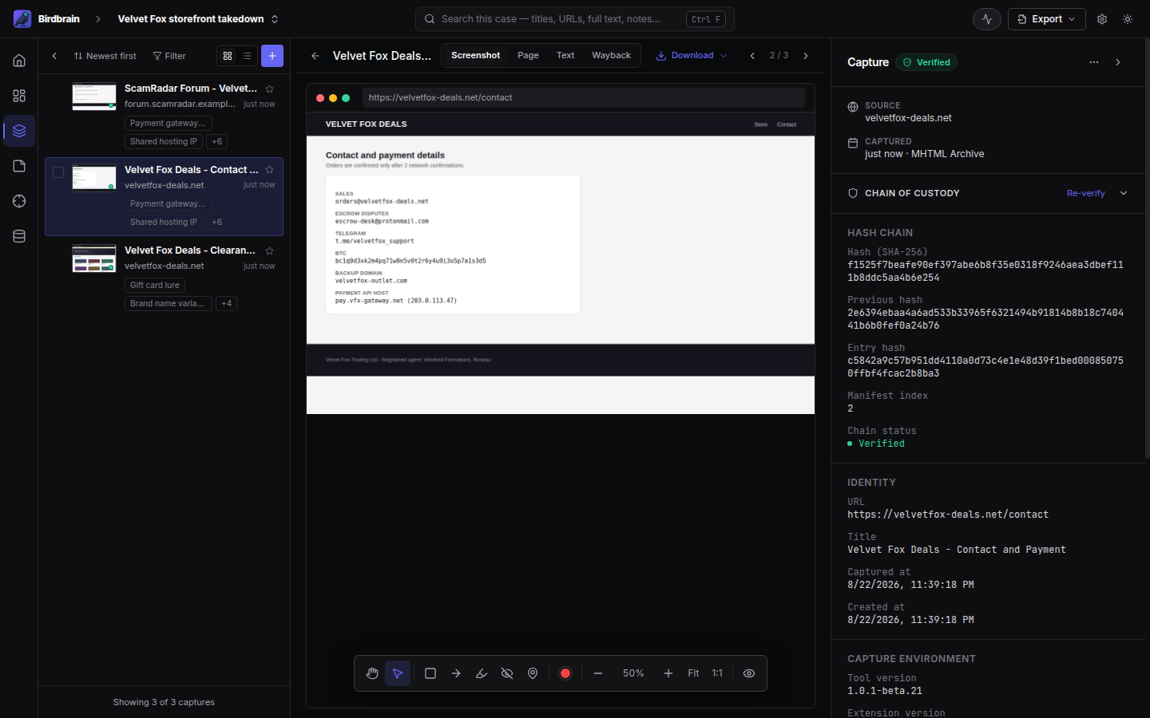Click the Fit zoom button

[693, 673]
